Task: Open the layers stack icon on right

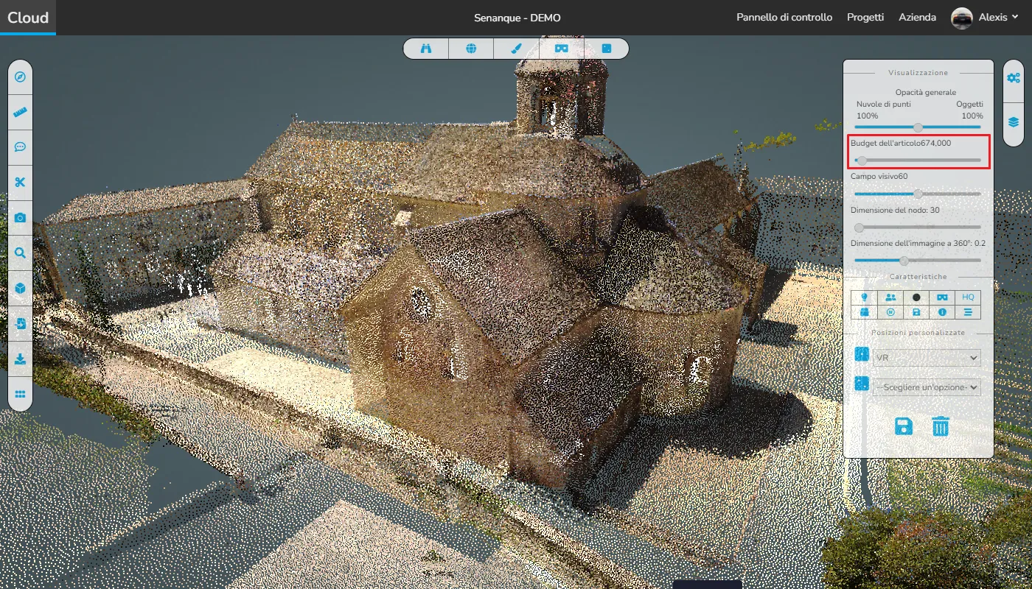Action: pos(1014,122)
